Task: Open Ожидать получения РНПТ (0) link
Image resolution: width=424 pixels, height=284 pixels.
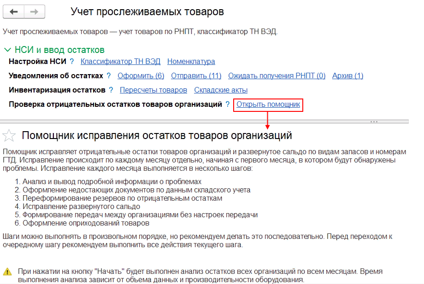Action: 277,76
